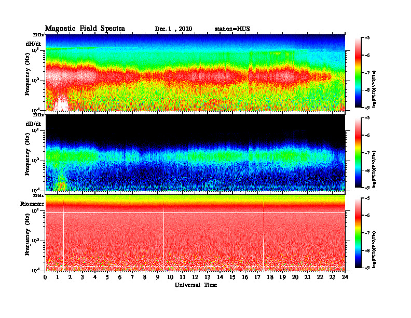Click the 'Riometer' panel label
Image resolution: width=411 pixels, height=318 pixels.
(32, 204)
